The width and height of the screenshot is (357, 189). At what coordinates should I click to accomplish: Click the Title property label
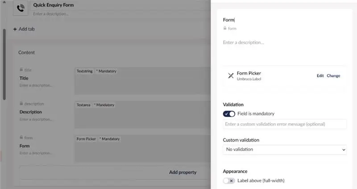pos(24,78)
